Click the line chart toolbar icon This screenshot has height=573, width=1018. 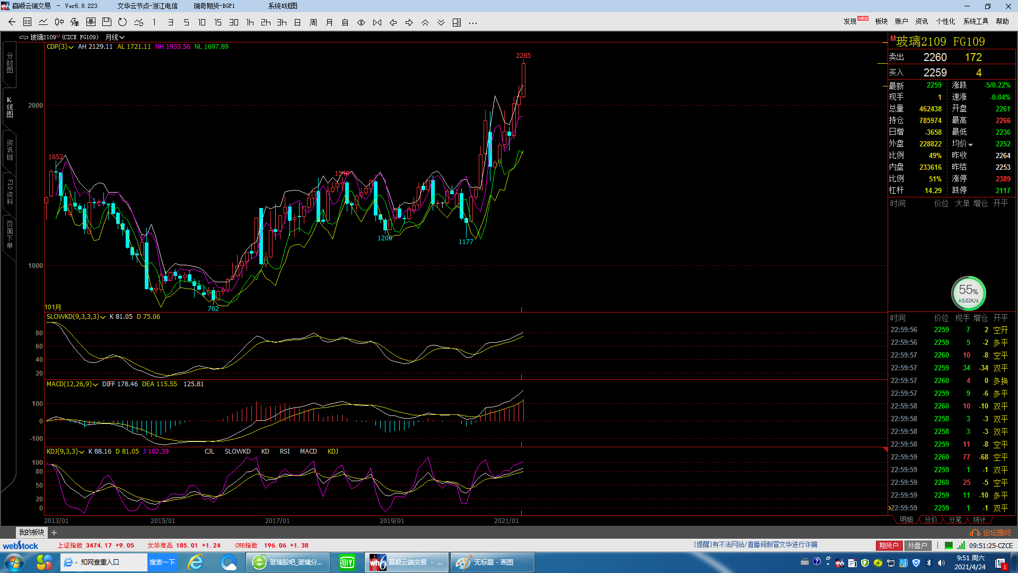43,22
